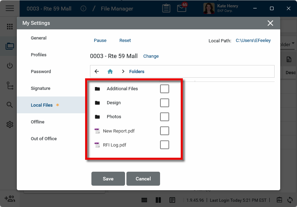Open the mail notifications icon

(182, 8)
